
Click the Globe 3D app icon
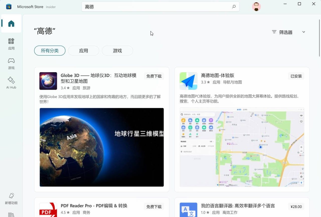(x=48, y=81)
